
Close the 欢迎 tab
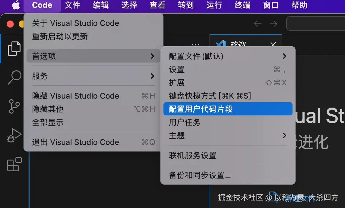[x=273, y=44]
